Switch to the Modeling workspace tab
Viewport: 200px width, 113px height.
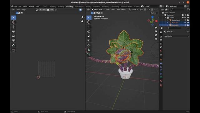pos(53,7)
